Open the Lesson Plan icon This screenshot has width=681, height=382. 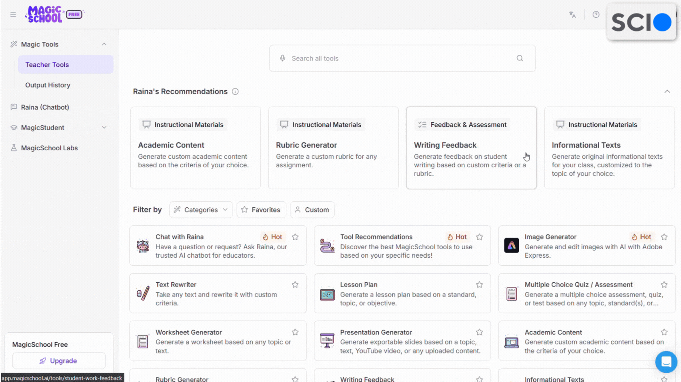(x=327, y=294)
